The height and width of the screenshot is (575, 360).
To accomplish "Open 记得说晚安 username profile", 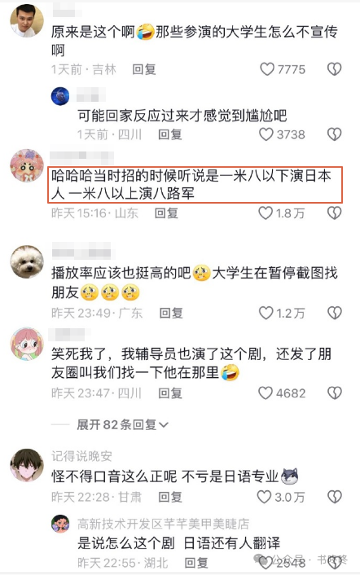I will 81,456.
